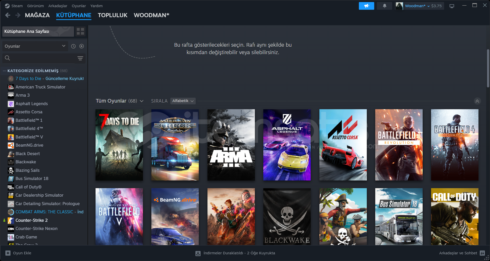Image resolution: width=490 pixels, height=261 pixels.
Task: Open Arma 3 cover art
Action: (x=231, y=145)
